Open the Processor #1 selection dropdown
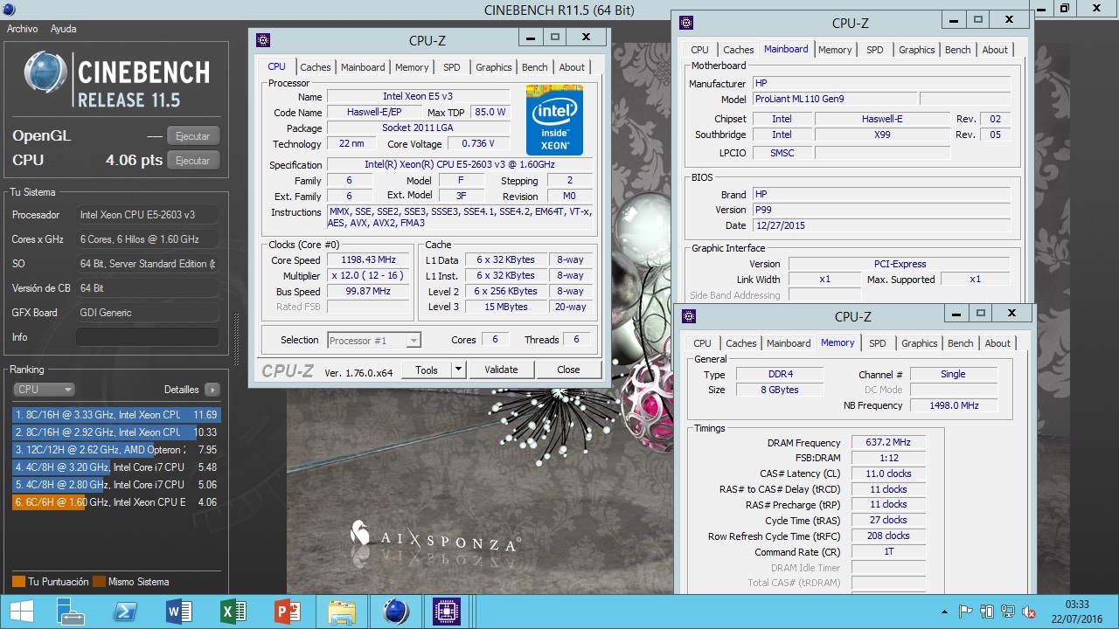The height and width of the screenshot is (629, 1119). [x=374, y=341]
